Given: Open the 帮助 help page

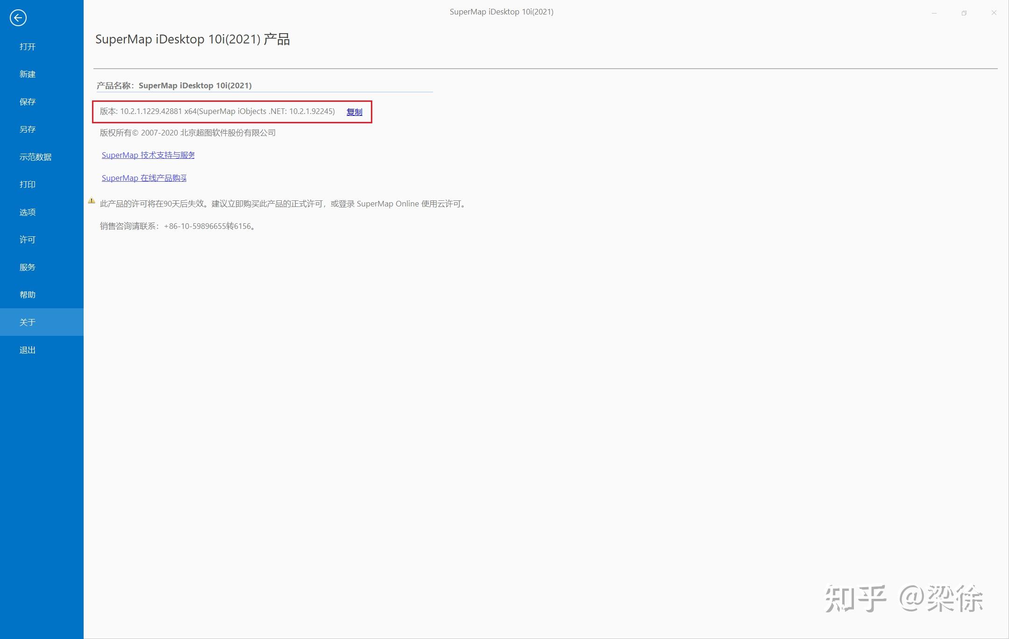Looking at the screenshot, I should coord(42,295).
